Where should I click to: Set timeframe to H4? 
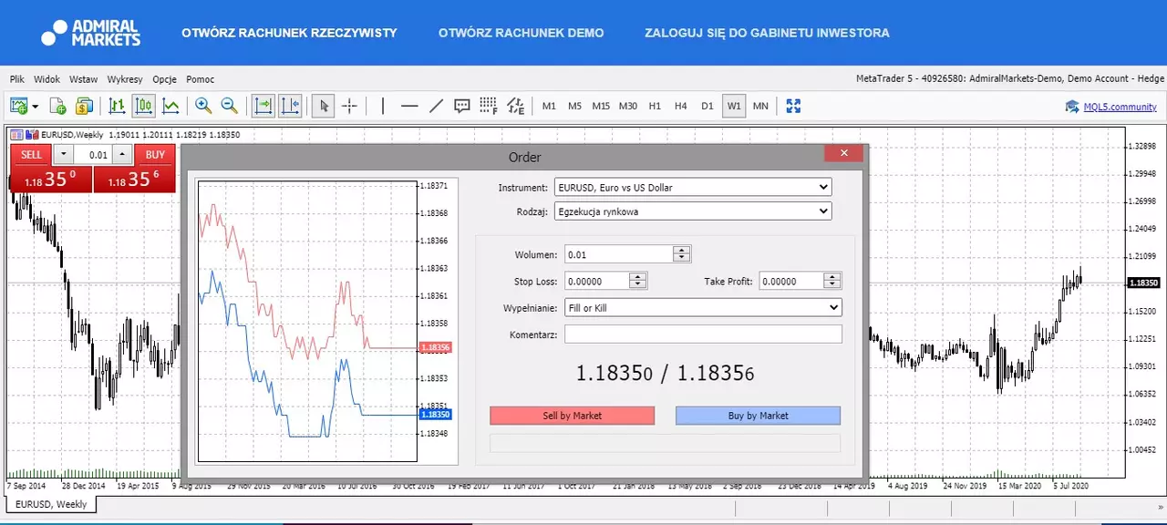click(x=681, y=106)
